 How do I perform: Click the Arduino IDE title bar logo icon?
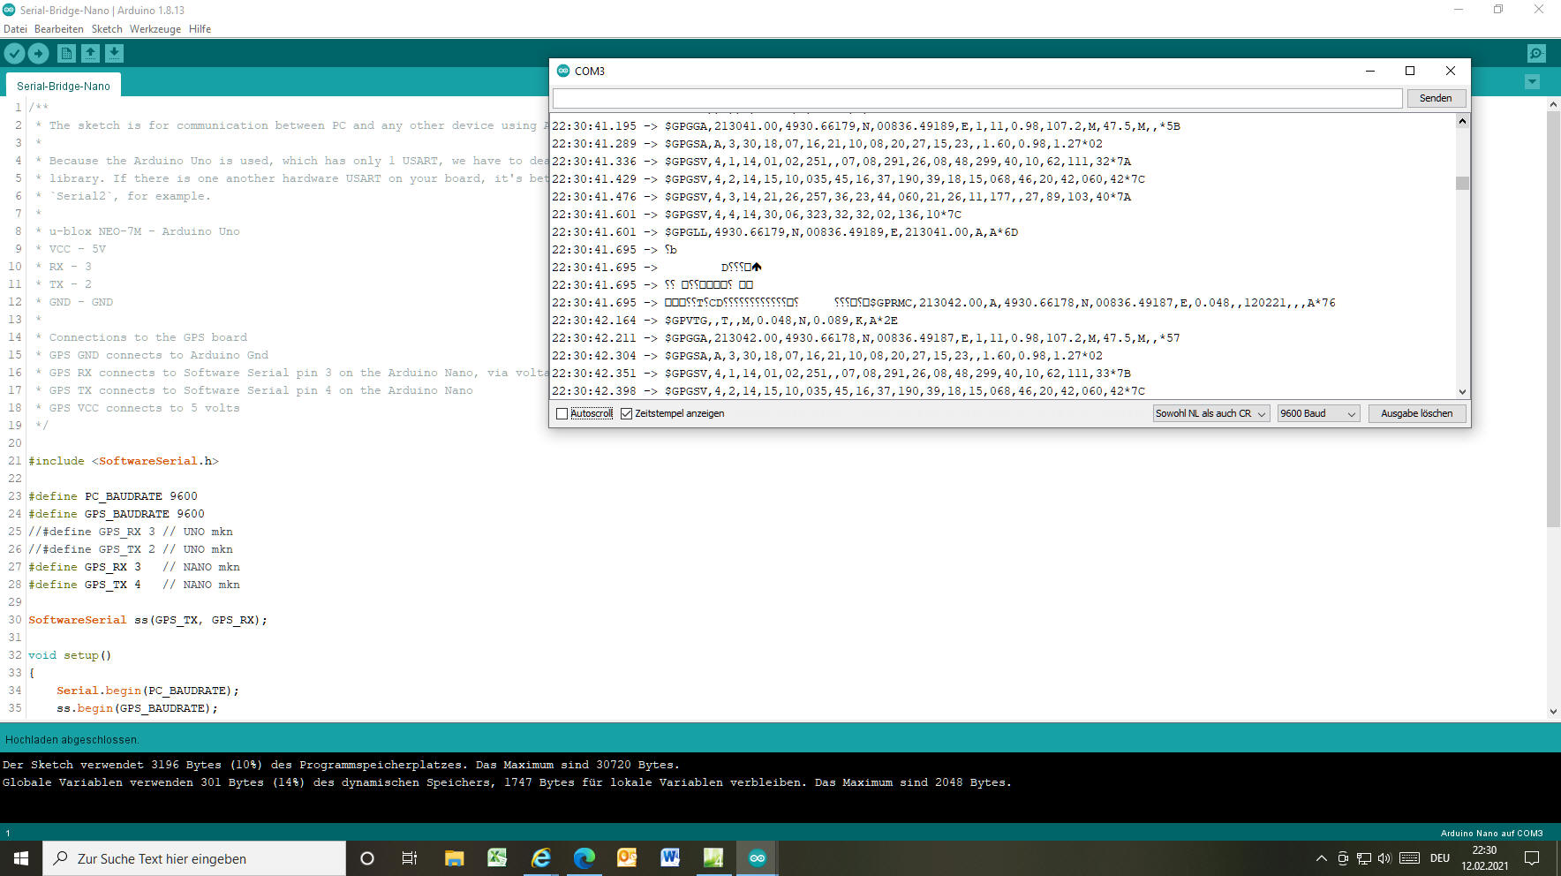[x=9, y=10]
